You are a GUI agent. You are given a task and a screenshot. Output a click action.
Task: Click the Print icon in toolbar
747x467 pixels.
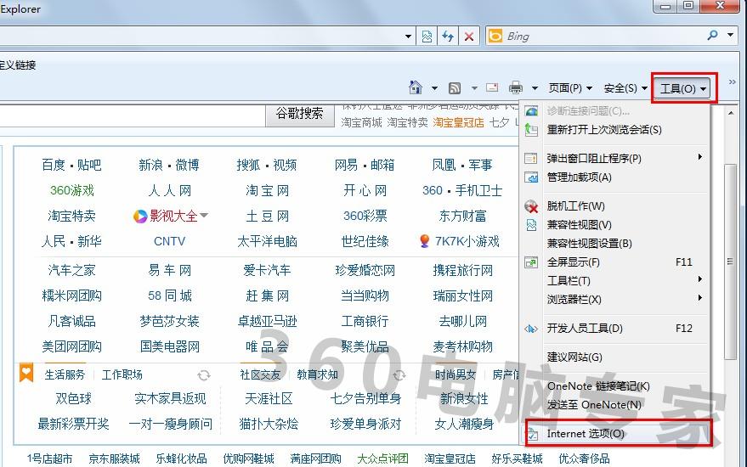pos(516,87)
